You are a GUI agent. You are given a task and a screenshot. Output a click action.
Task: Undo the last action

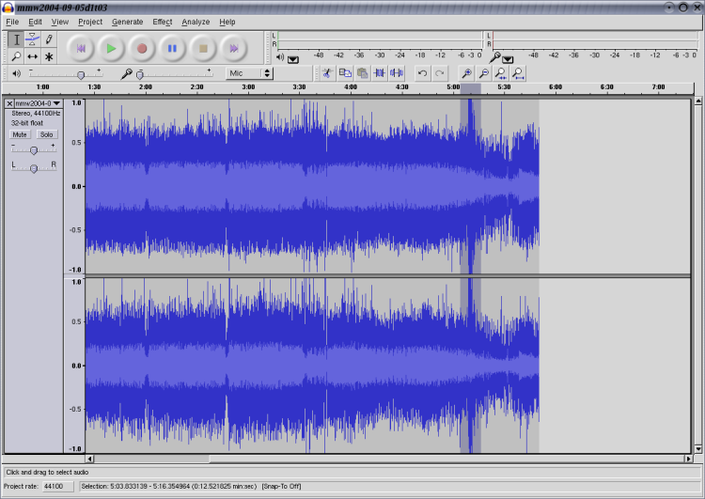[422, 72]
